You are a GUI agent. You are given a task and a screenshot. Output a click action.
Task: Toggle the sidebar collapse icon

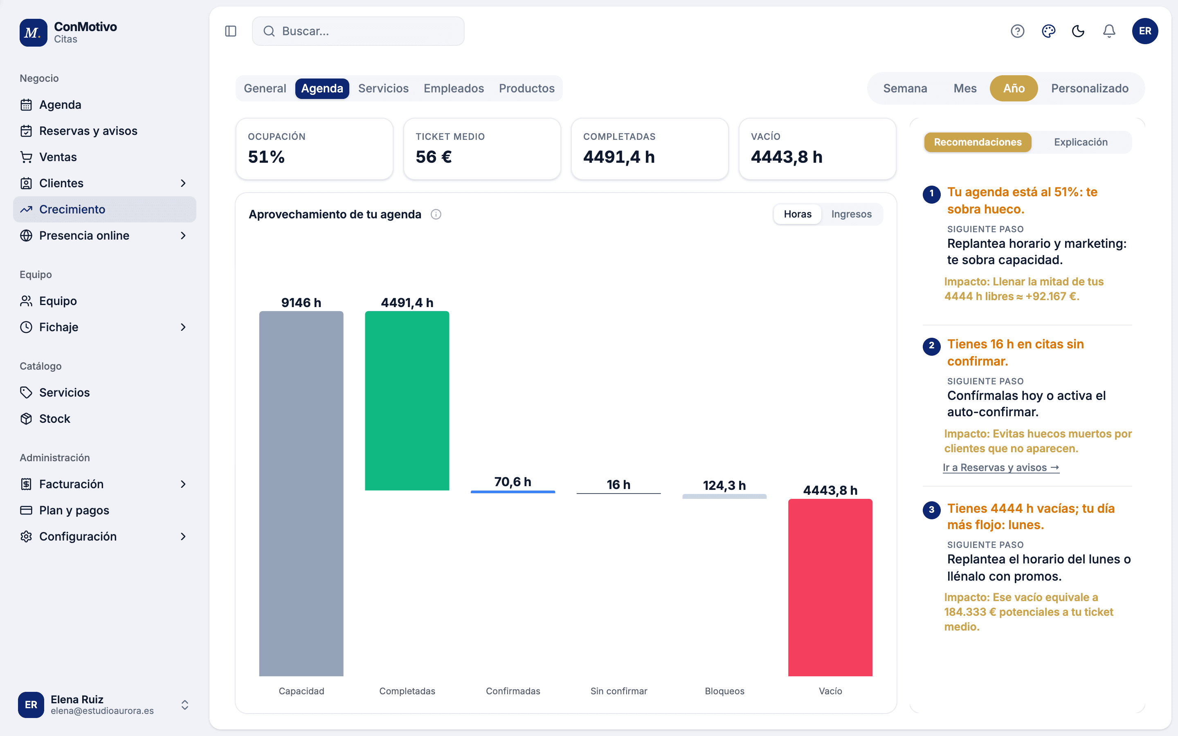click(231, 31)
